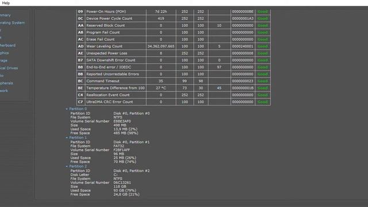This screenshot has height=207, width=368.
Task: Select the Device Power Cycle Count row
Action: [173, 18]
